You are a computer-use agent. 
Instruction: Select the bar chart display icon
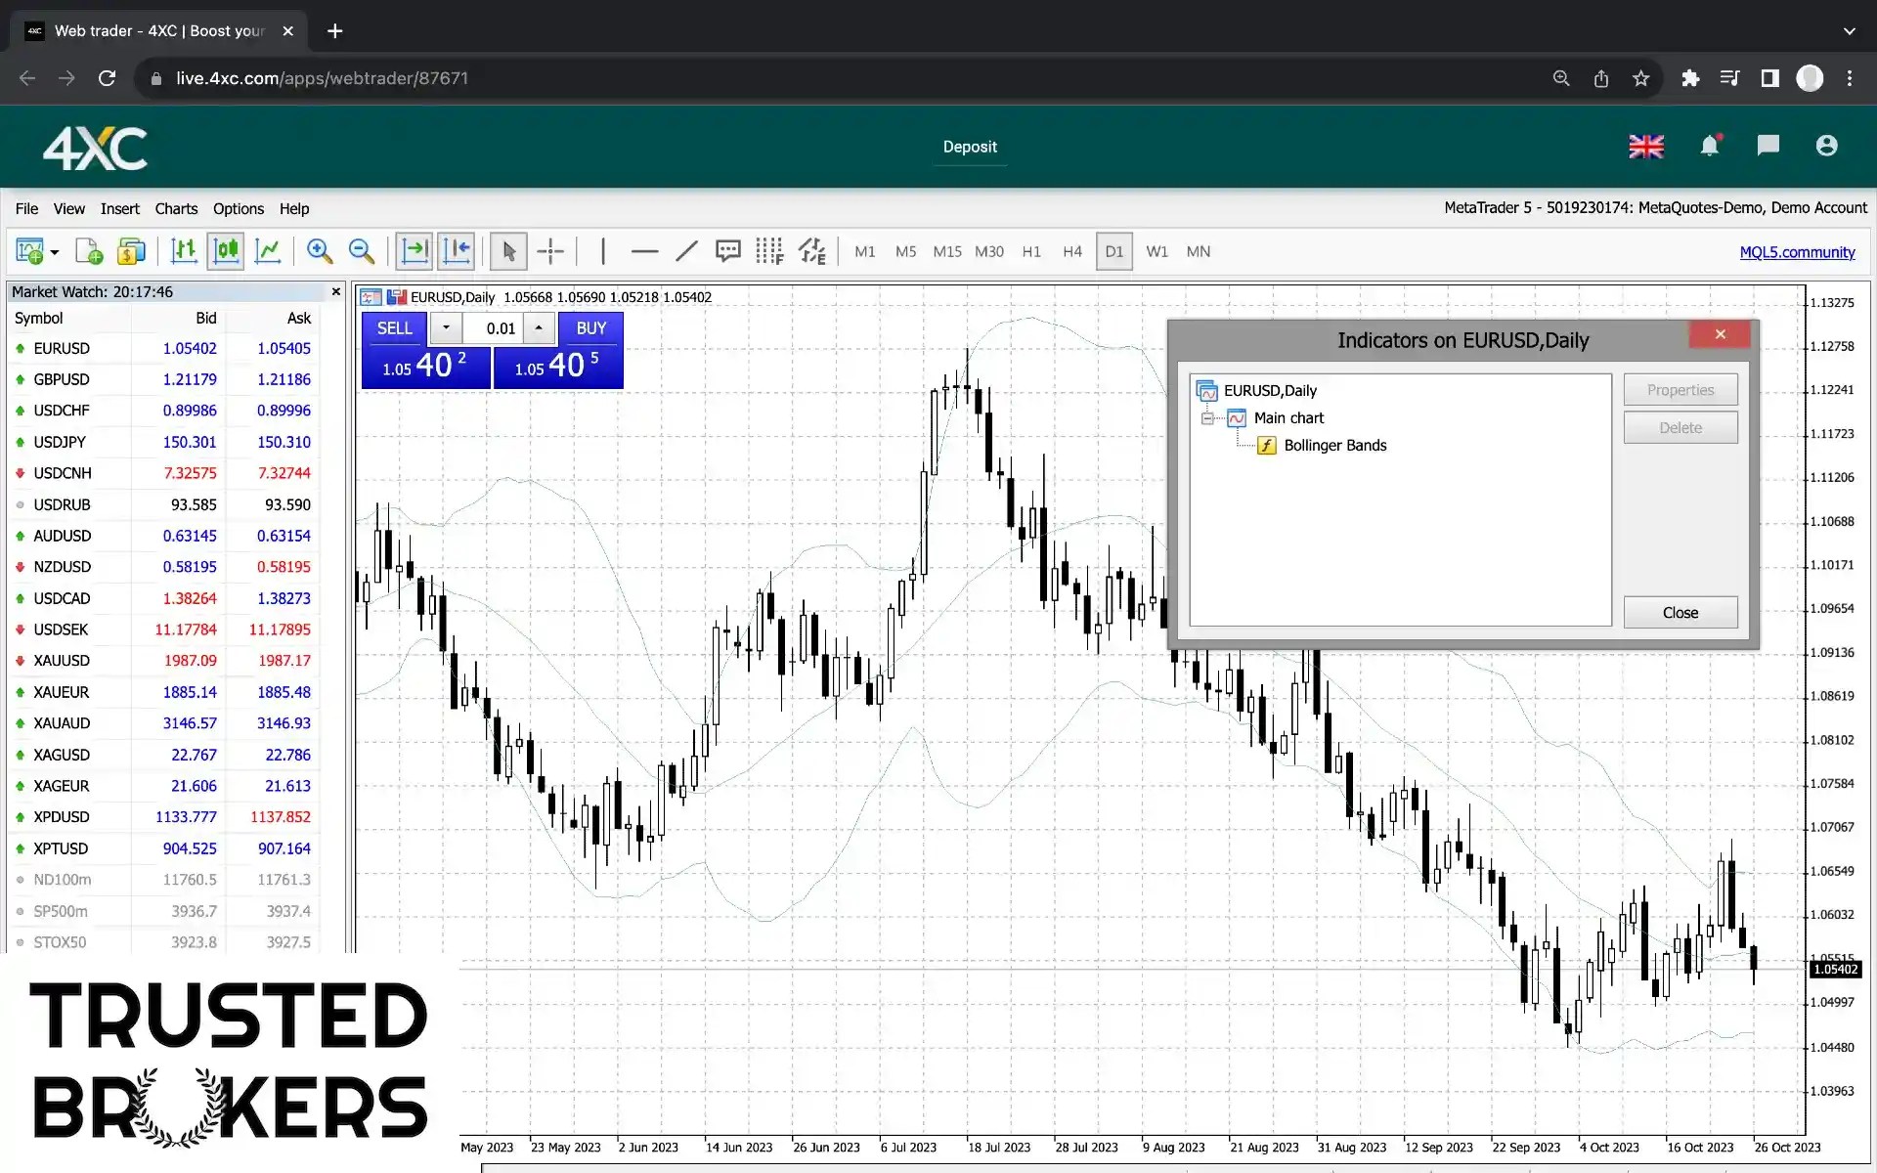pos(183,251)
